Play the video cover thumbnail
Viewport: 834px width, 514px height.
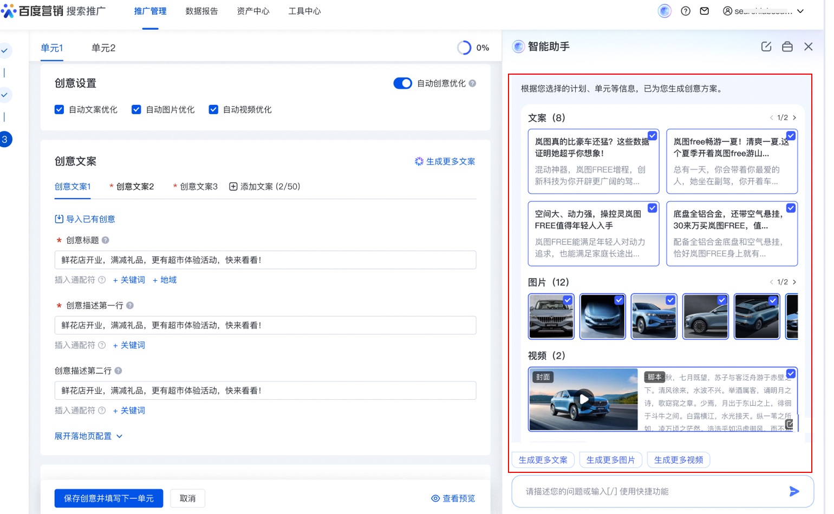coord(584,399)
